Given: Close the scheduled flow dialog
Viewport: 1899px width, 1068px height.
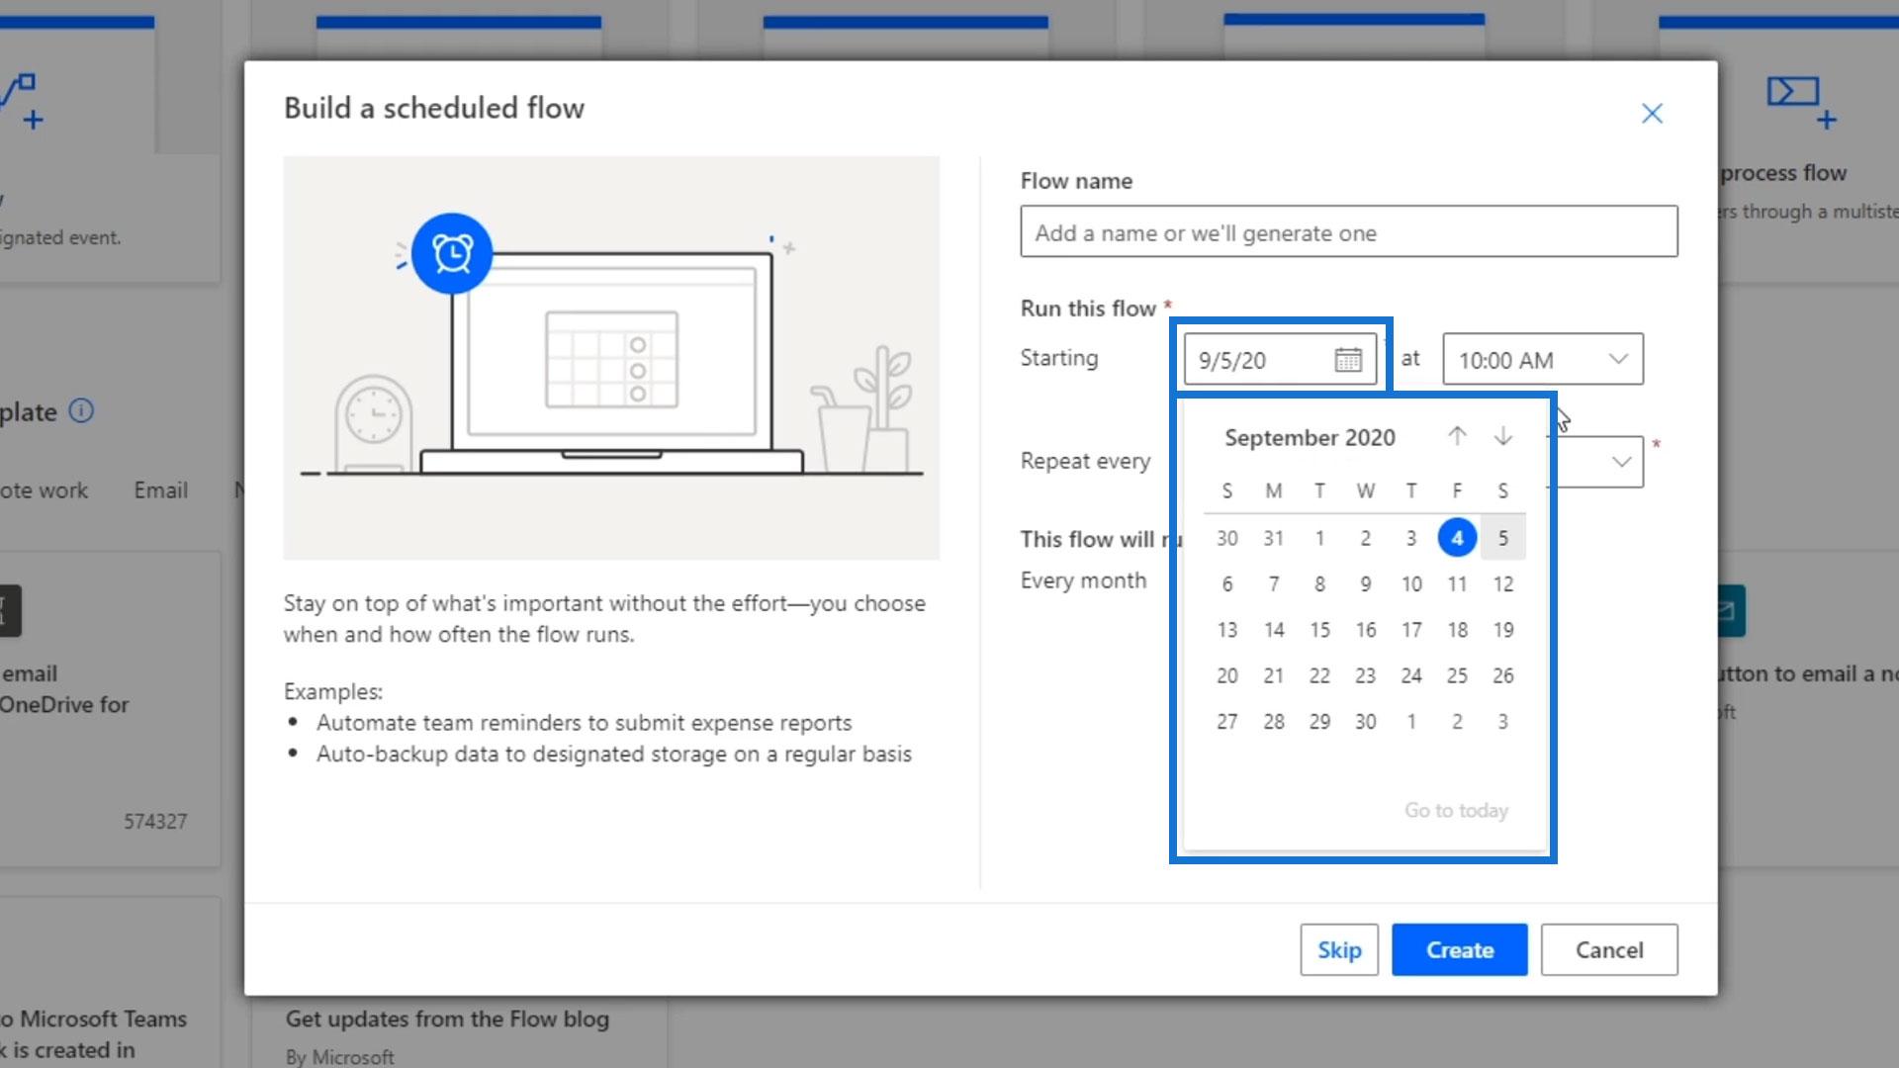Looking at the screenshot, I should (x=1652, y=114).
